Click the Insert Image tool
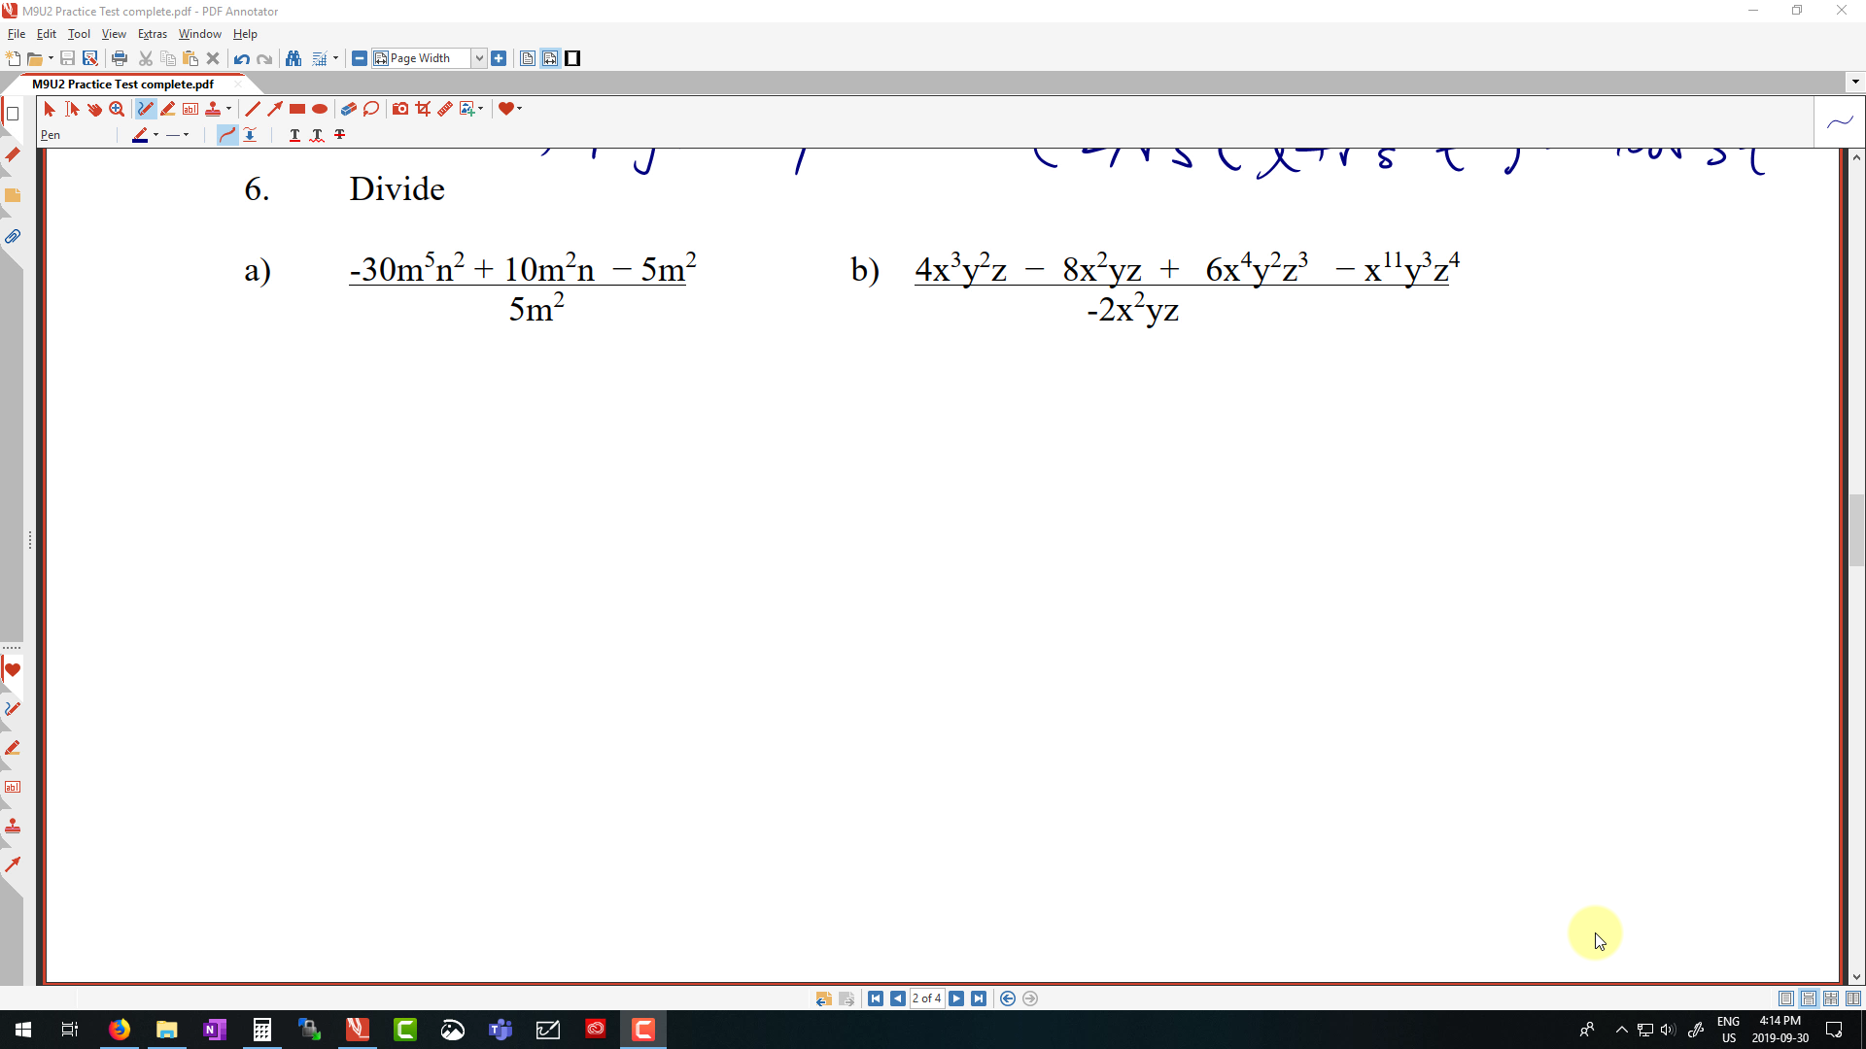 click(467, 109)
